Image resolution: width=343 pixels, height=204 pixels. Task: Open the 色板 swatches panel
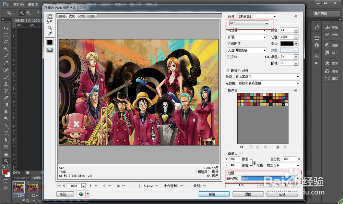coord(332,35)
